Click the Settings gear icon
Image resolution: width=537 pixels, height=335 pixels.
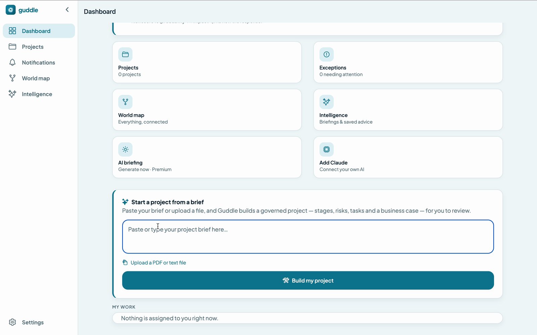pos(12,322)
